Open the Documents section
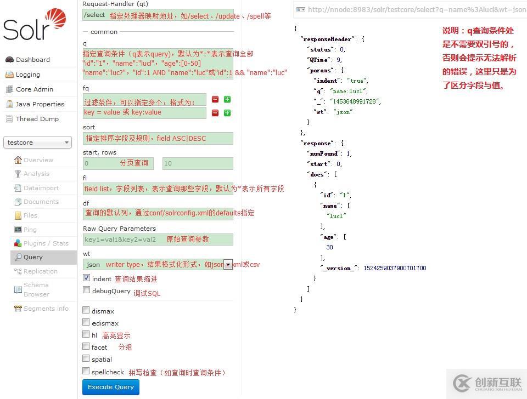 click(41, 202)
